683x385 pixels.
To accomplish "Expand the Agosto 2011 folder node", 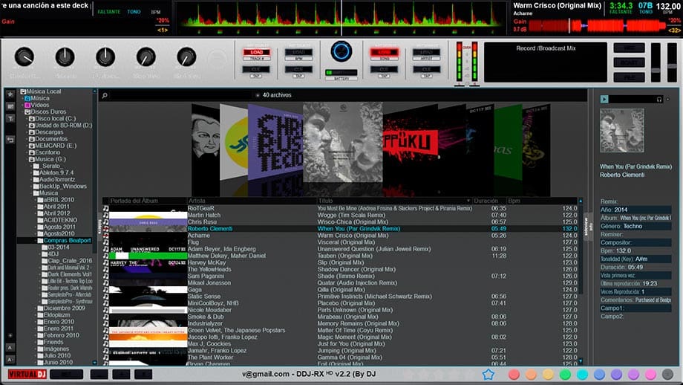I will point(36,227).
